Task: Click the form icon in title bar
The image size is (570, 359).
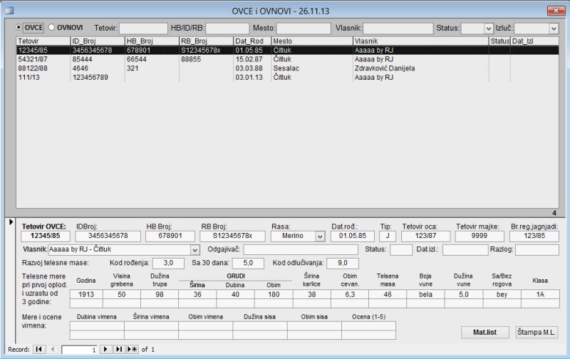Action: (x=10, y=11)
